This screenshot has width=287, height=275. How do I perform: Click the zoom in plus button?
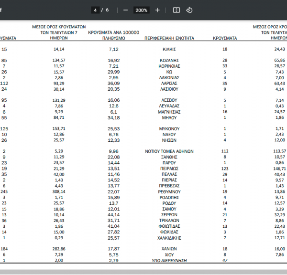(157, 10)
